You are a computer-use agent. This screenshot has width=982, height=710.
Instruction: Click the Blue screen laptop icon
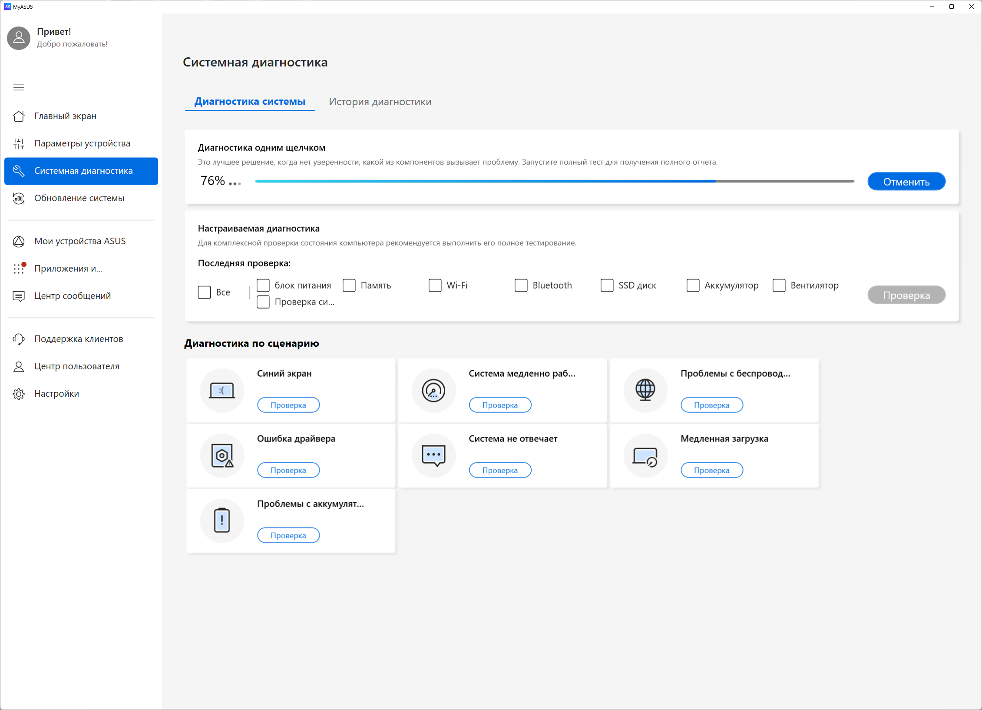(222, 390)
